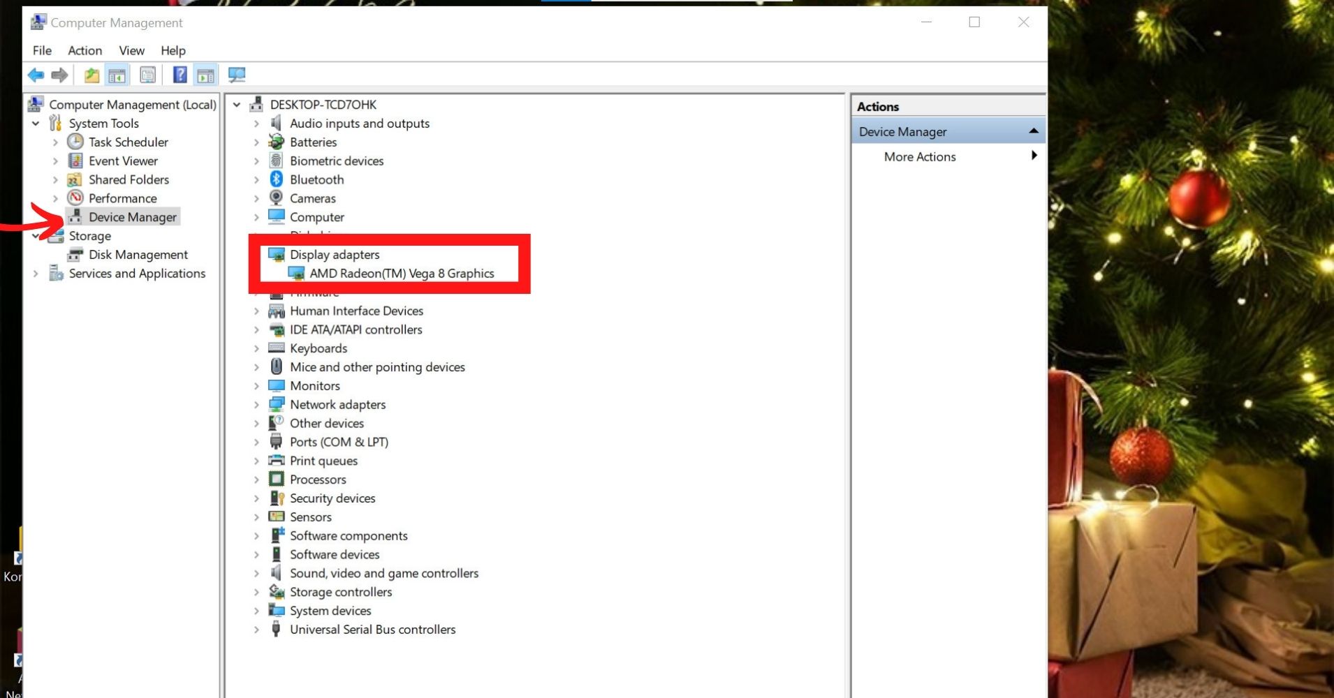Click the Cameras device icon
The height and width of the screenshot is (698, 1334).
[277, 198]
